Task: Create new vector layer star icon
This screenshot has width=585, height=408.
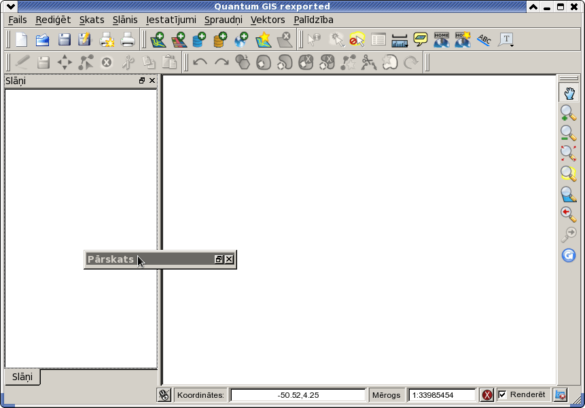Action: [x=263, y=40]
